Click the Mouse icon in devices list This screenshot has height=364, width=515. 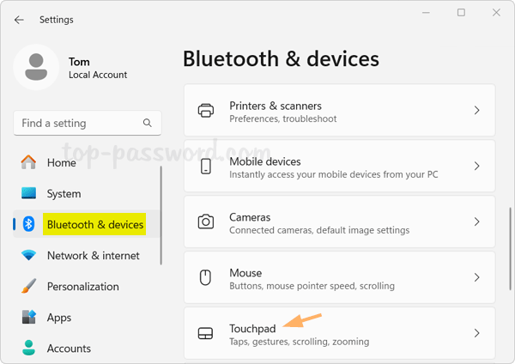coord(206,278)
